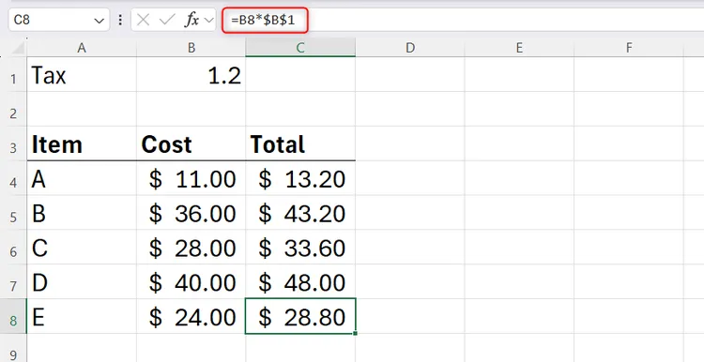704x362 pixels.
Task: Select row 4 header
Action: [x=13, y=178]
